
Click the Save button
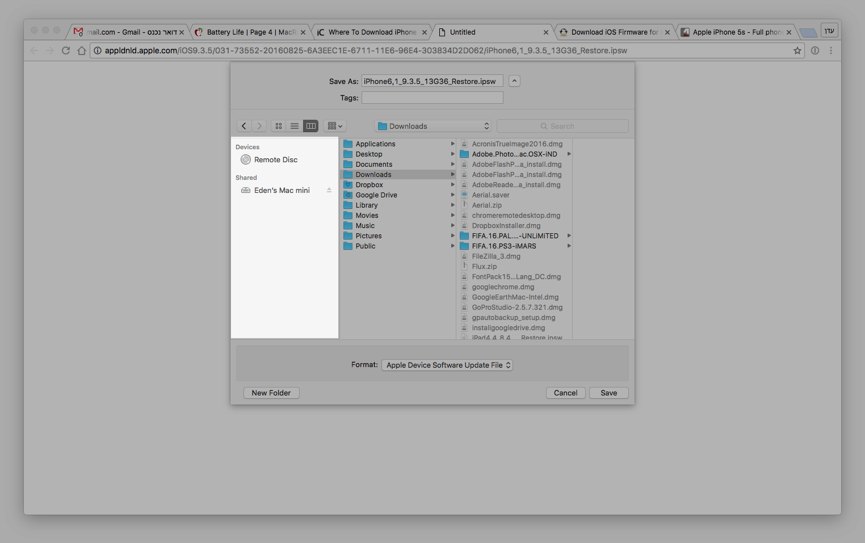tap(609, 393)
